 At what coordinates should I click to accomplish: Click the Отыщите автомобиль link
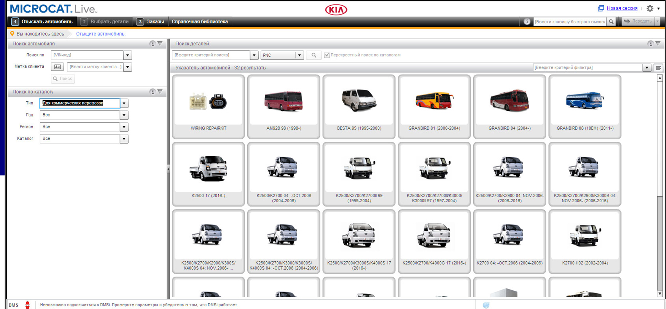(x=101, y=34)
